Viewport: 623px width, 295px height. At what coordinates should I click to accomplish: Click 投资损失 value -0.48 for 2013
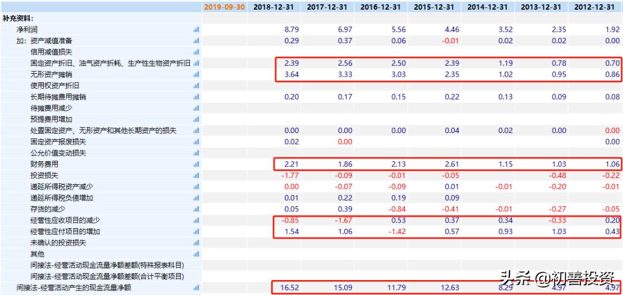pos(558,175)
